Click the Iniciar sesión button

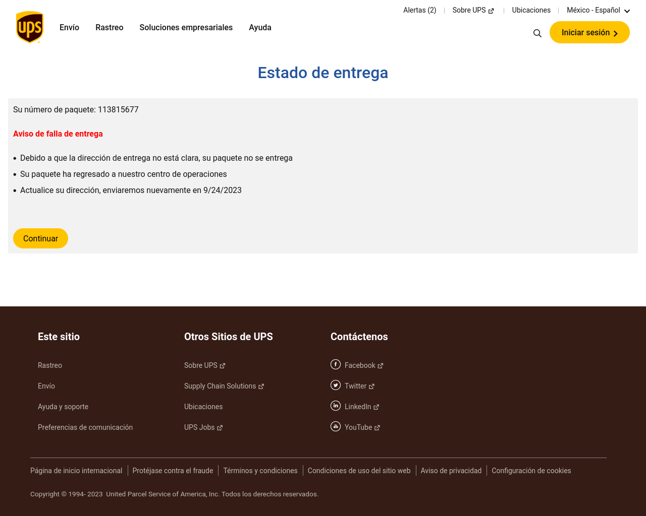point(589,32)
